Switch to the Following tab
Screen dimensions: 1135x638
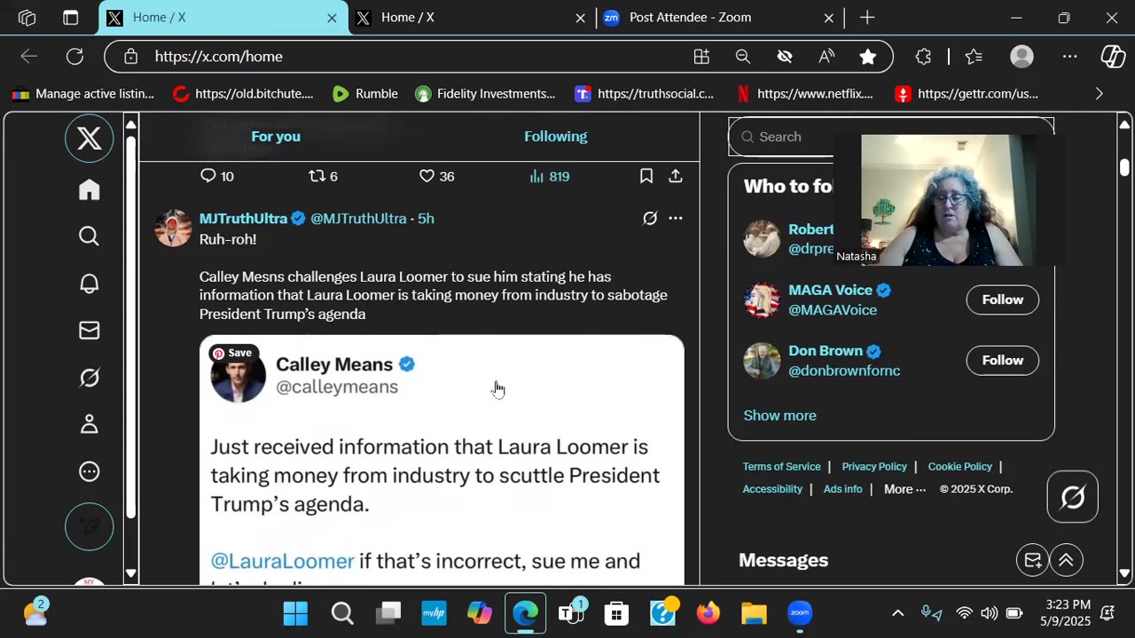click(556, 136)
